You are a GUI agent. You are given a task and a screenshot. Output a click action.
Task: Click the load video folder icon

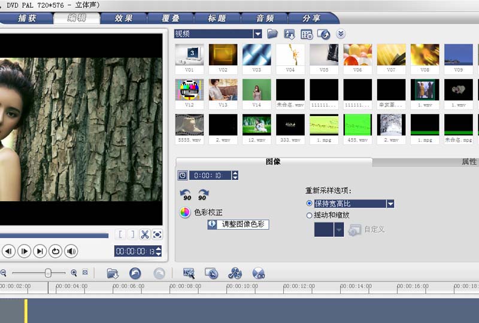(272, 34)
